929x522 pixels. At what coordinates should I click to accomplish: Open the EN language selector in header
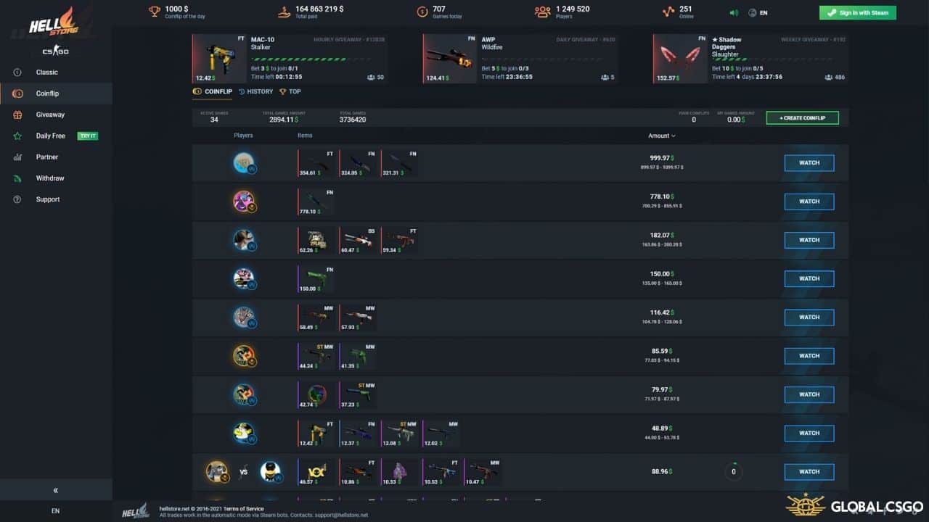pyautogui.click(x=758, y=12)
